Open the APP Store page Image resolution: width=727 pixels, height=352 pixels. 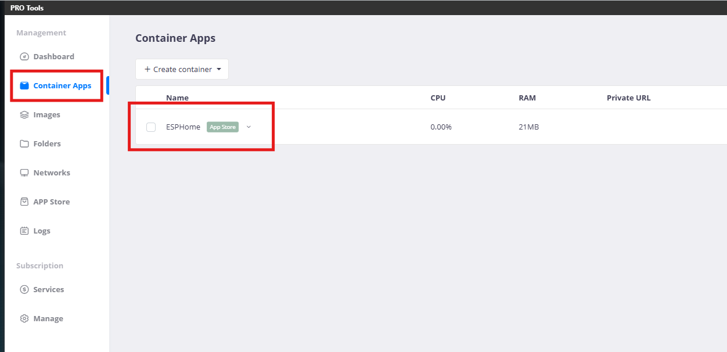pyautogui.click(x=51, y=202)
